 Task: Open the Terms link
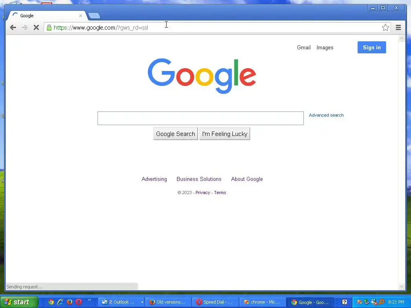point(220,192)
